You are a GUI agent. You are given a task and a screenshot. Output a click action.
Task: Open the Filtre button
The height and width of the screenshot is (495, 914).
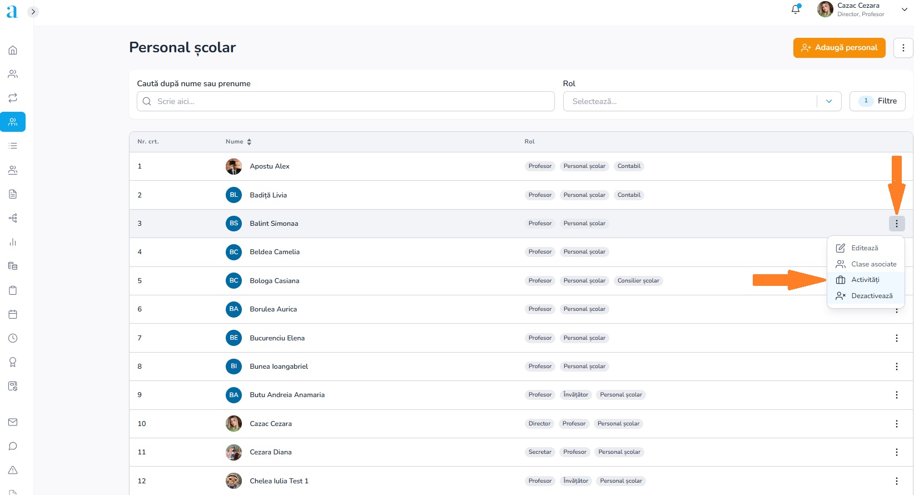pyautogui.click(x=877, y=101)
